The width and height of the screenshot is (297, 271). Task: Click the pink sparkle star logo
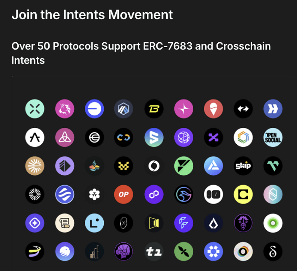(x=184, y=109)
